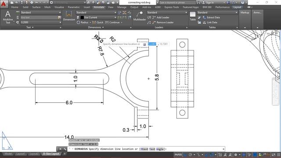Click the search binoculars icon
This screenshot has height=158, width=281.
[198, 2]
